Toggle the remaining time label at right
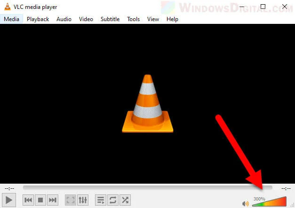 [286, 188]
